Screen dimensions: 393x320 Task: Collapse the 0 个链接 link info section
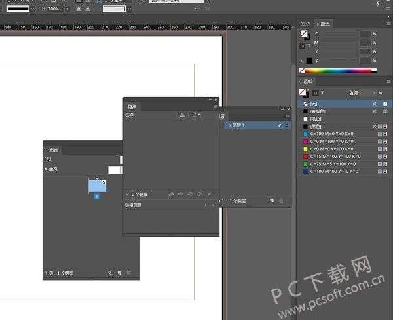128,195
